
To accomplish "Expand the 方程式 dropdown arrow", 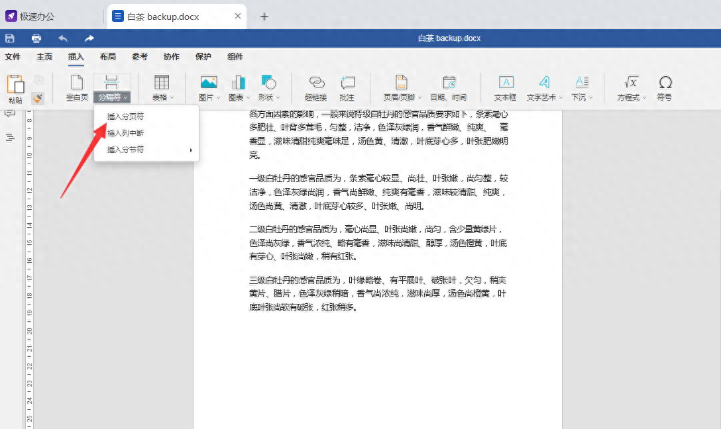I will pos(644,97).
